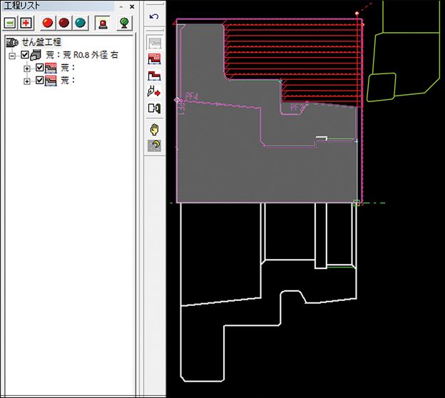Select the dark red stepped profile icon
This screenshot has height=398, width=445.
[154, 75]
